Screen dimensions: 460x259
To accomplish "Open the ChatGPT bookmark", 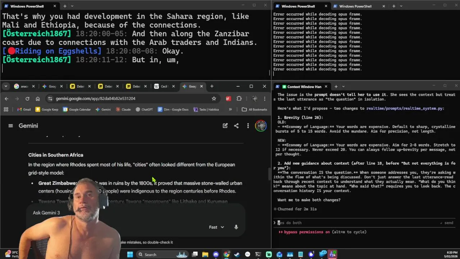I will point(144,109).
